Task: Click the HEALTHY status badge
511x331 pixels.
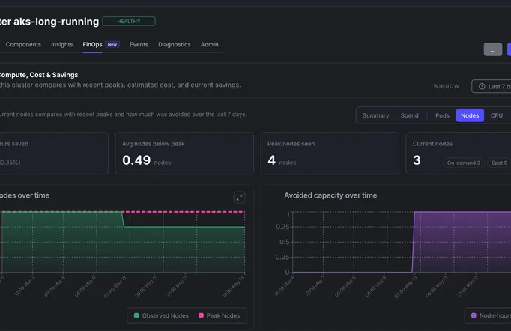Action: tap(129, 22)
